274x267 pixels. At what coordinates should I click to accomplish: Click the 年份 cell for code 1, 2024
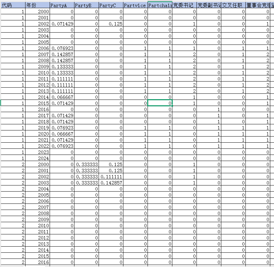(x=37, y=158)
